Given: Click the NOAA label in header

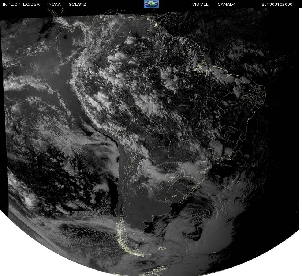Looking at the screenshot, I should tap(55, 4).
